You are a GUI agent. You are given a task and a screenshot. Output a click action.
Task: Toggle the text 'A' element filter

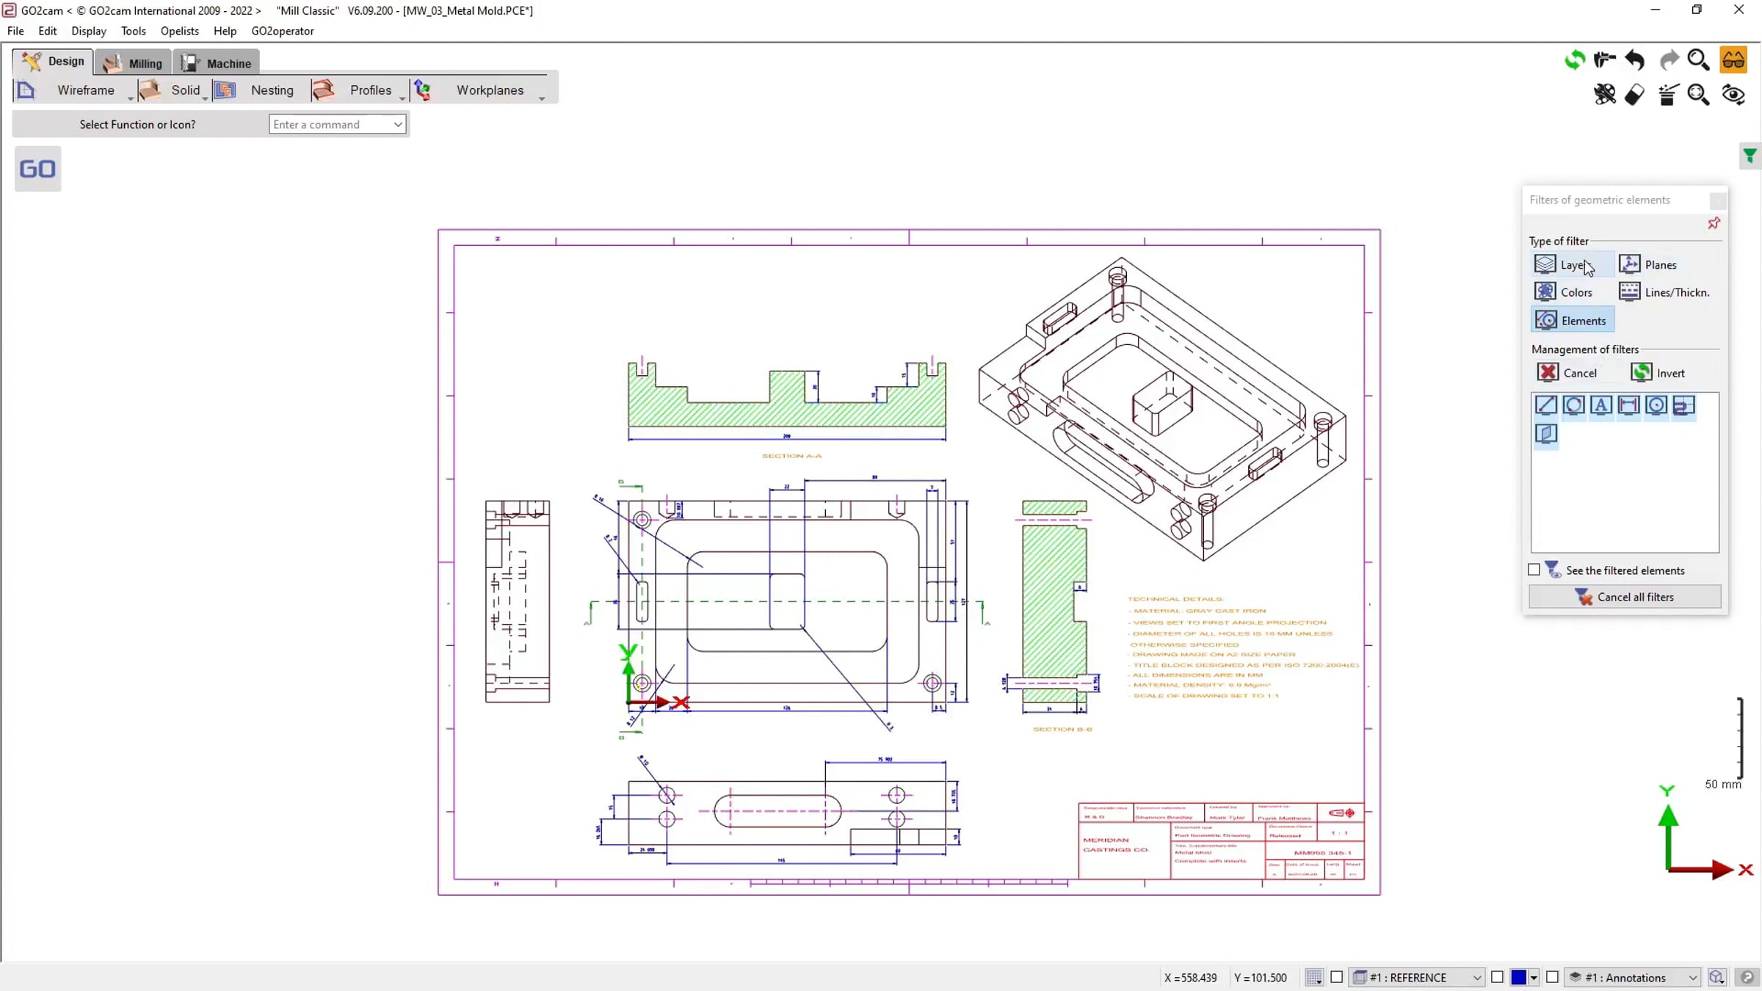pyautogui.click(x=1601, y=405)
